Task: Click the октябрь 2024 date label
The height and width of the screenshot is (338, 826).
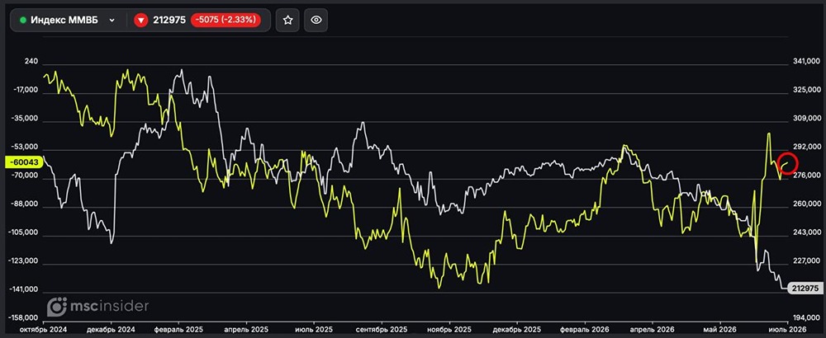Action: (x=43, y=329)
